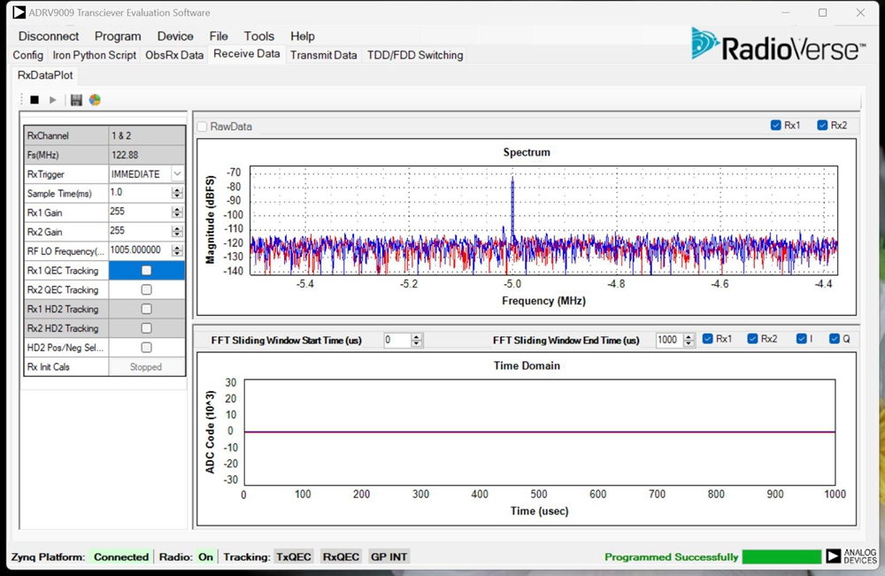Enable the Rx1 QEC Tracking checkbox
This screenshot has width=885, height=576.
tap(147, 271)
